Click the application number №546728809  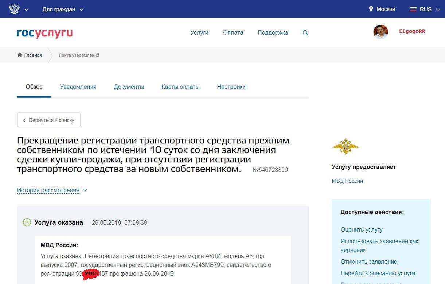pyautogui.click(x=270, y=170)
